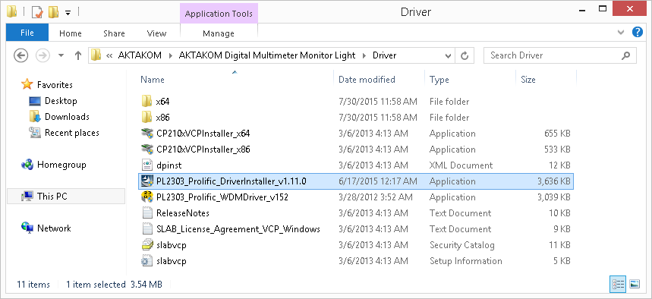Open the Help question mark icon
This screenshot has width=652, height=299.
(x=638, y=32)
